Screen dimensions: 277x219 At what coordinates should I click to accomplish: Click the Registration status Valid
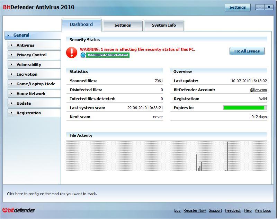pos(263,99)
